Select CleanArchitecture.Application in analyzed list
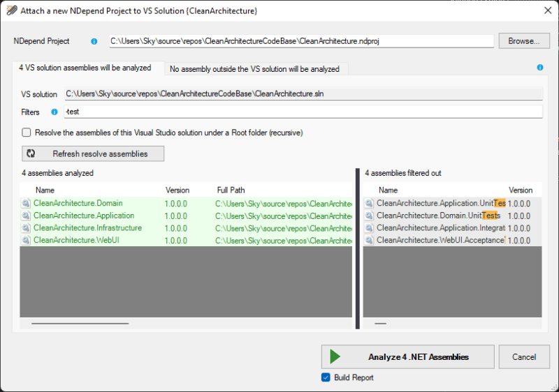 tap(84, 216)
